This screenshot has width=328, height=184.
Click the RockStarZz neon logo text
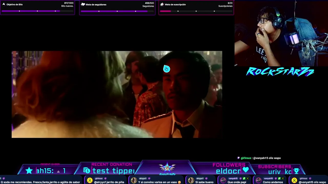280,72
